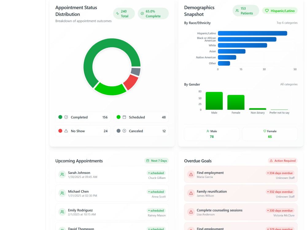
Task: Click the warning icon on Complete counseling sessions
Action: tap(191, 212)
